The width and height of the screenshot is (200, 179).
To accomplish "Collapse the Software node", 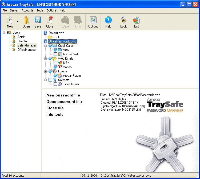I will point(45,80).
